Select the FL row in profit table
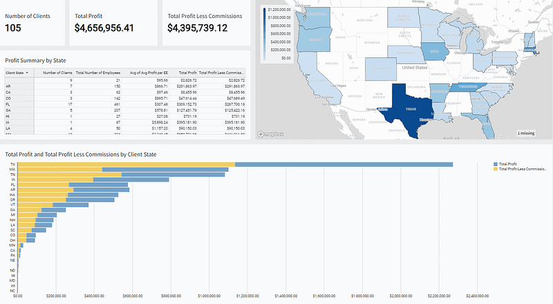Screen dimensions: 553x304 pos(124,103)
